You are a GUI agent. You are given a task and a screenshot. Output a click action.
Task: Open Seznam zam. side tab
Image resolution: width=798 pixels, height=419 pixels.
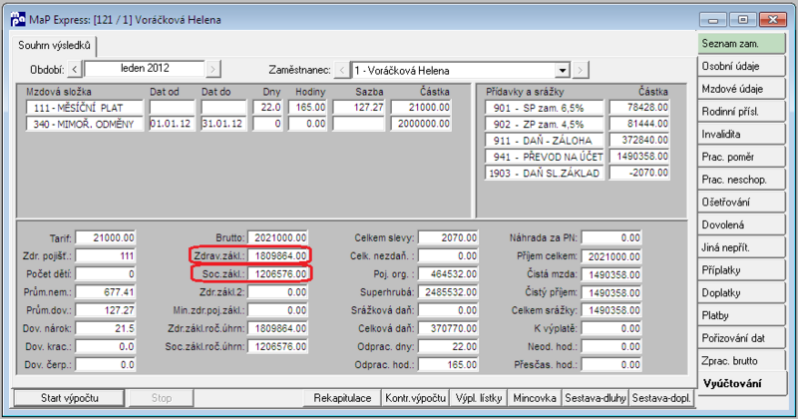pyautogui.click(x=741, y=44)
